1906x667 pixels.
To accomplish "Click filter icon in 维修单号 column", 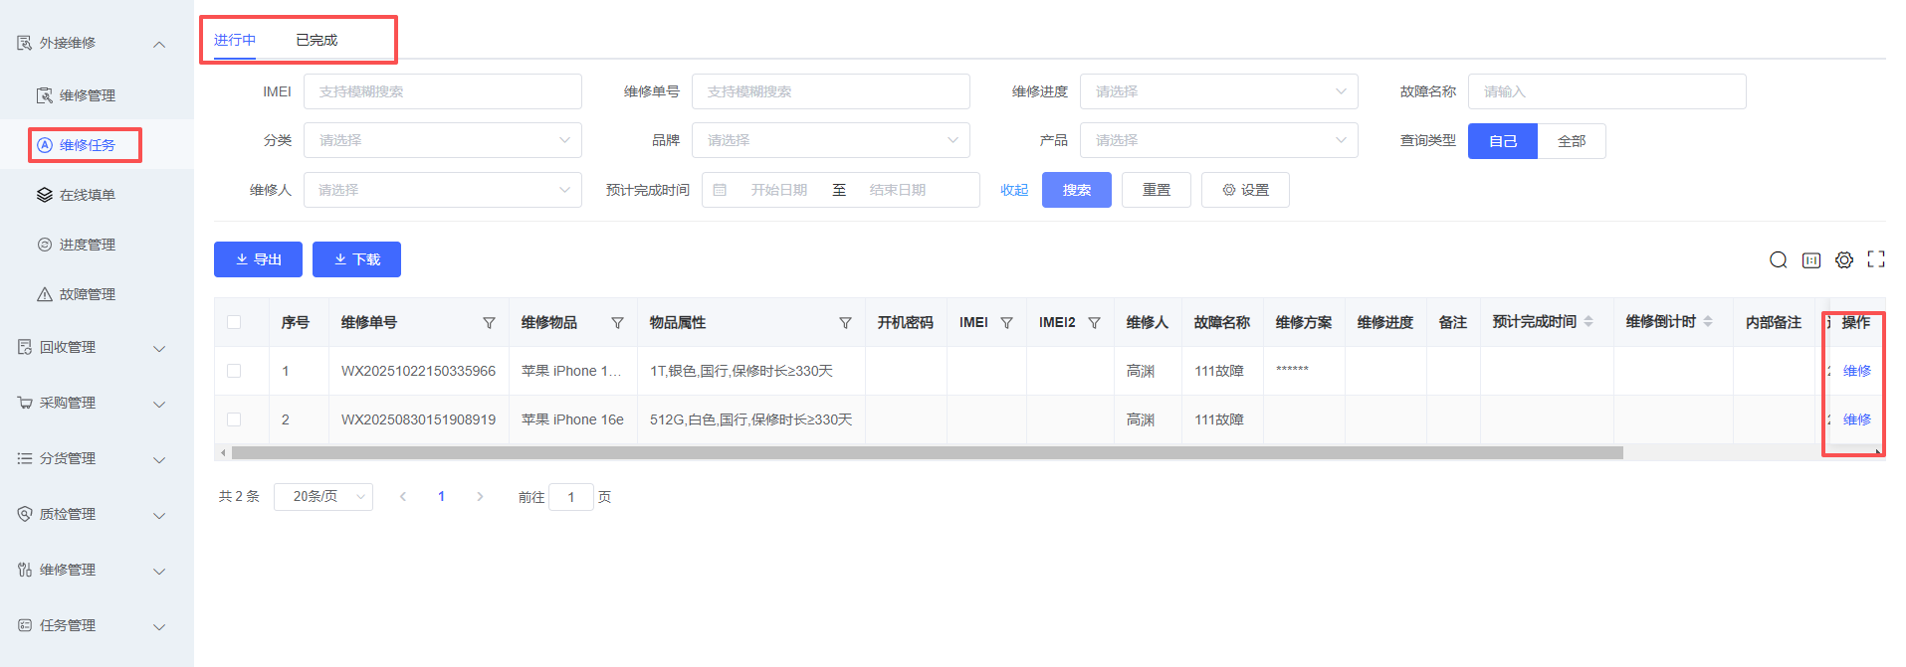I will coord(489,323).
